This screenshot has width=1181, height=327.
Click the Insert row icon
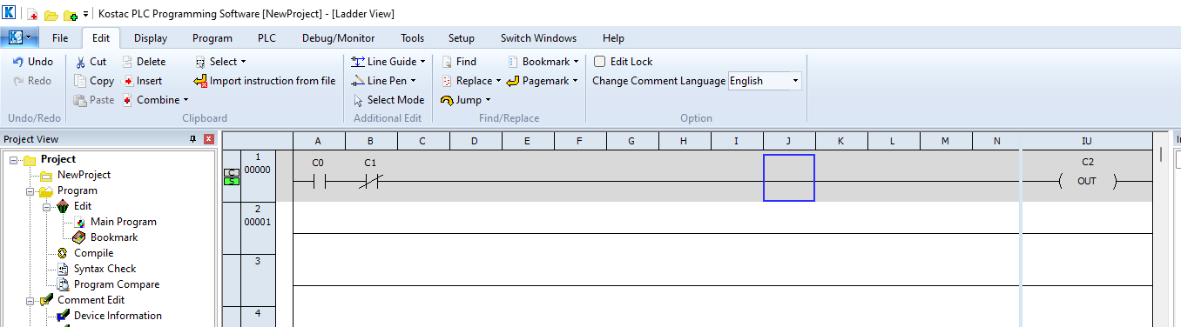pyautogui.click(x=128, y=81)
